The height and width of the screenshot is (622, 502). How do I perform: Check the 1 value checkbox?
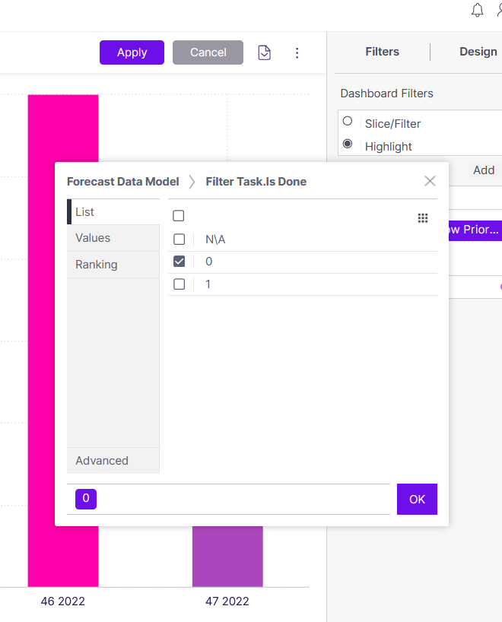[180, 284]
